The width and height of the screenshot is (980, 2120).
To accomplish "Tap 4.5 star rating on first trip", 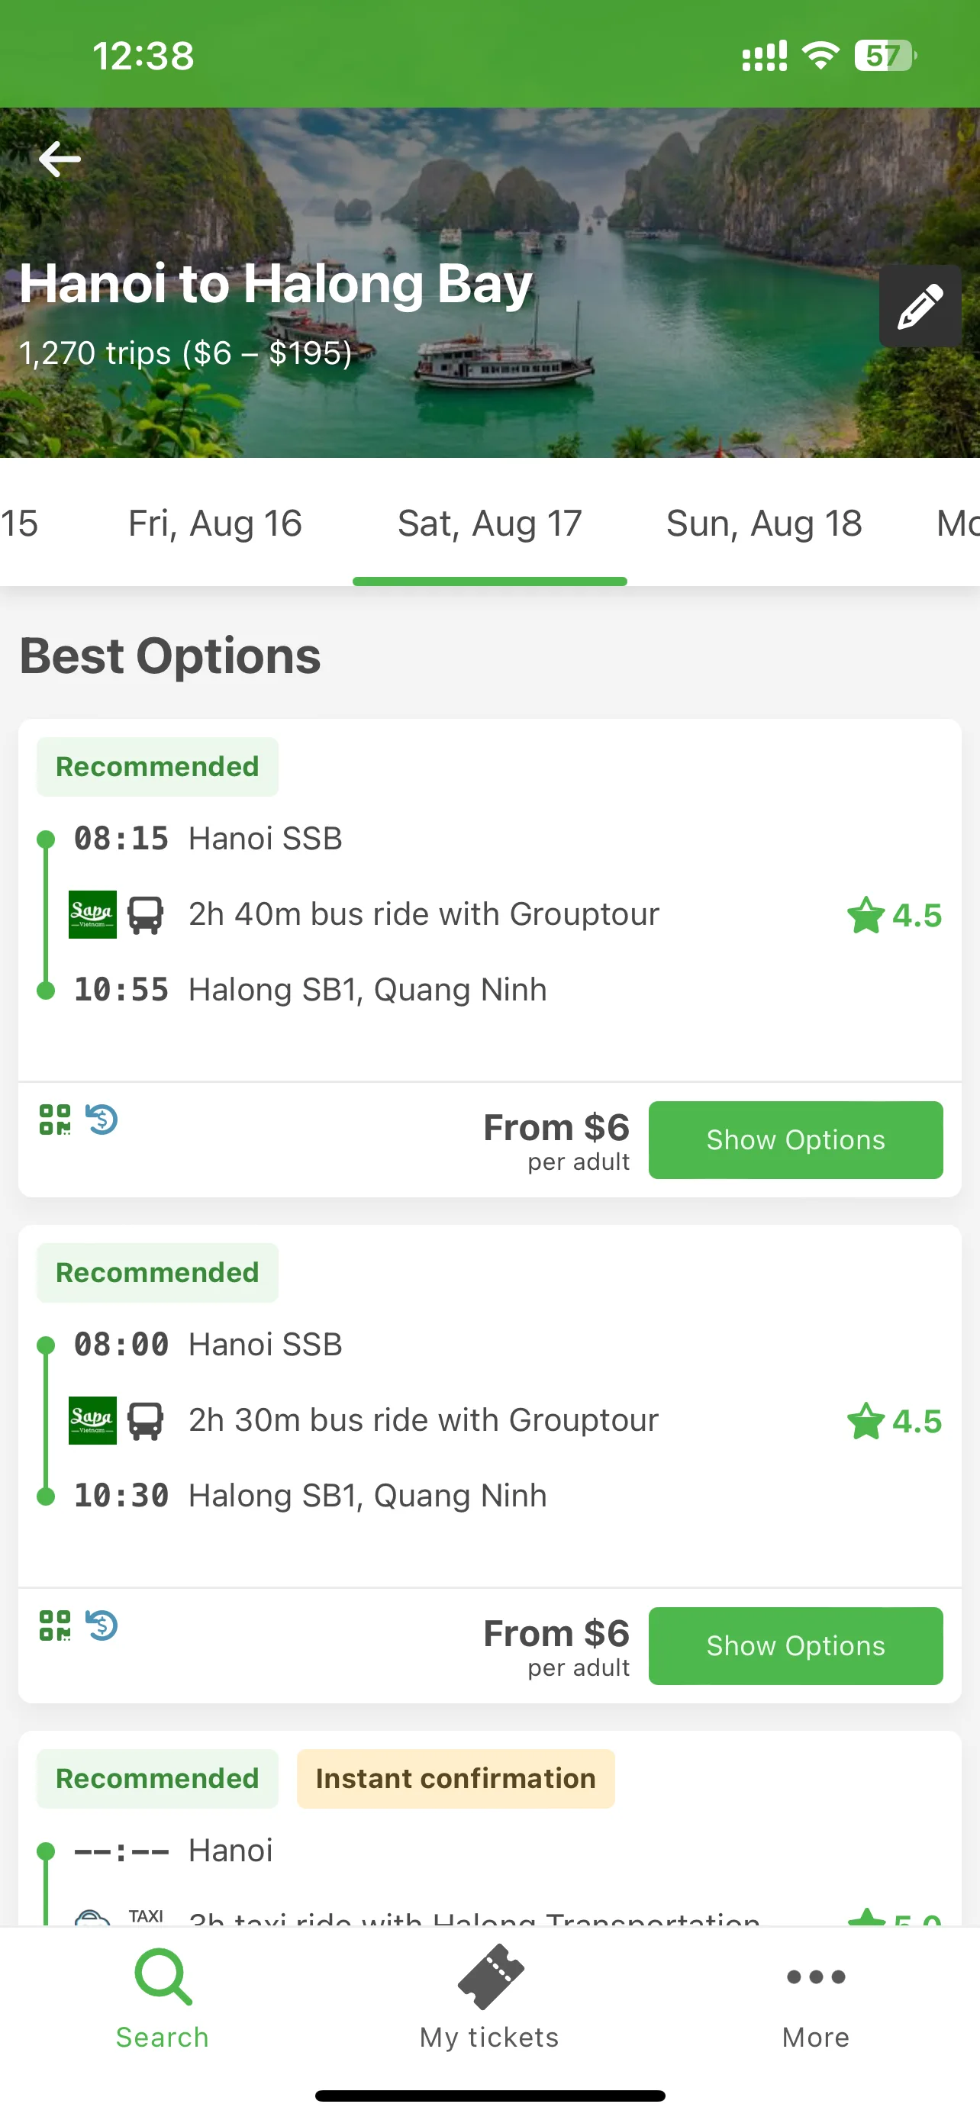I will point(895,915).
